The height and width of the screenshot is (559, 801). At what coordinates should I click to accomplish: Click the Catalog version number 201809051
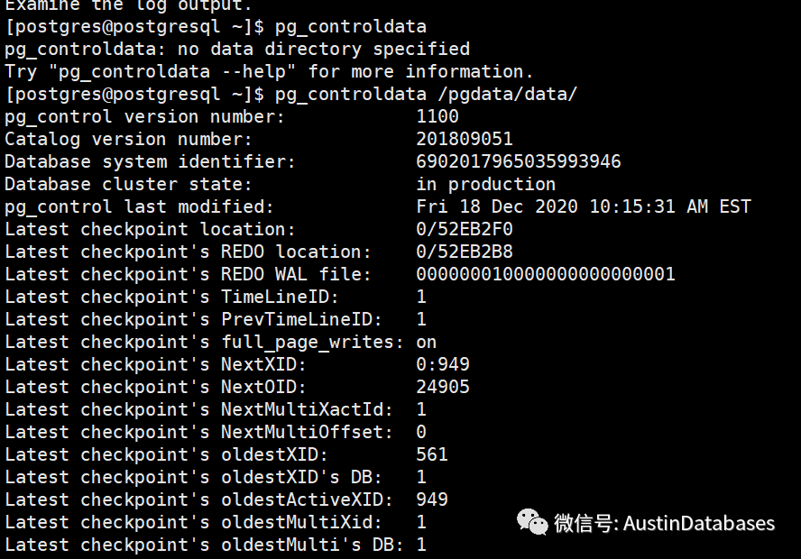465,139
